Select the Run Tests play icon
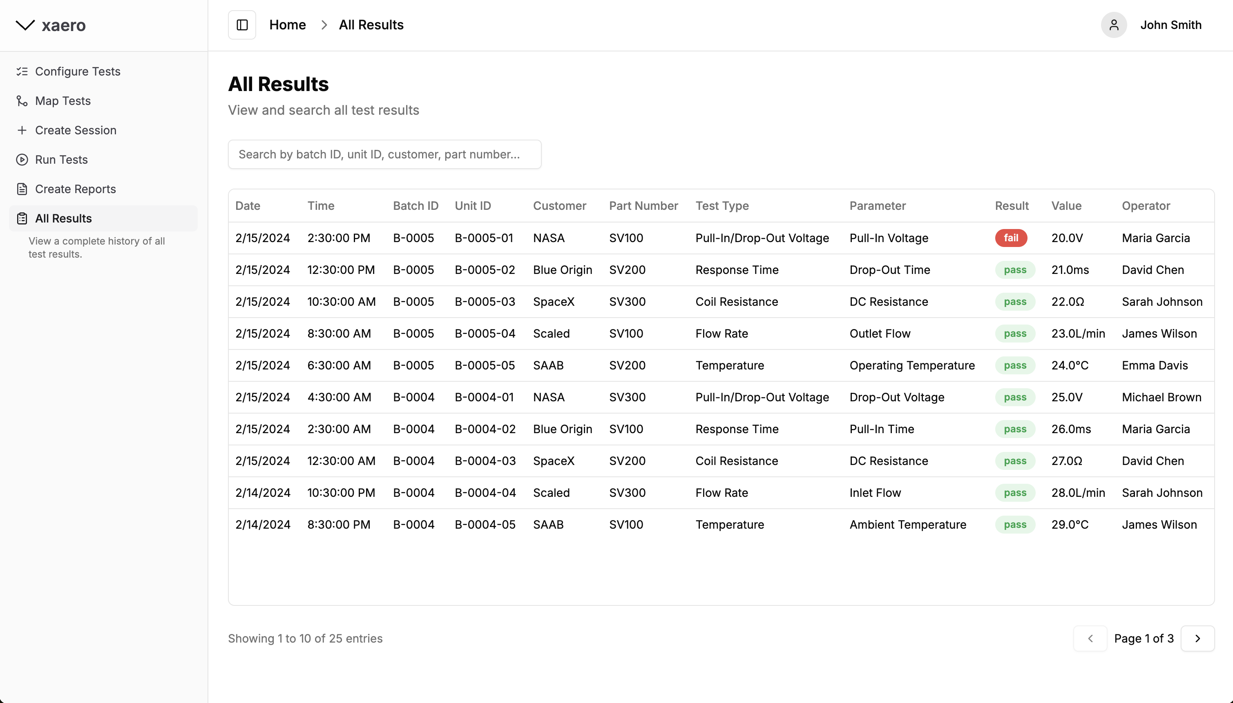 (x=22, y=159)
